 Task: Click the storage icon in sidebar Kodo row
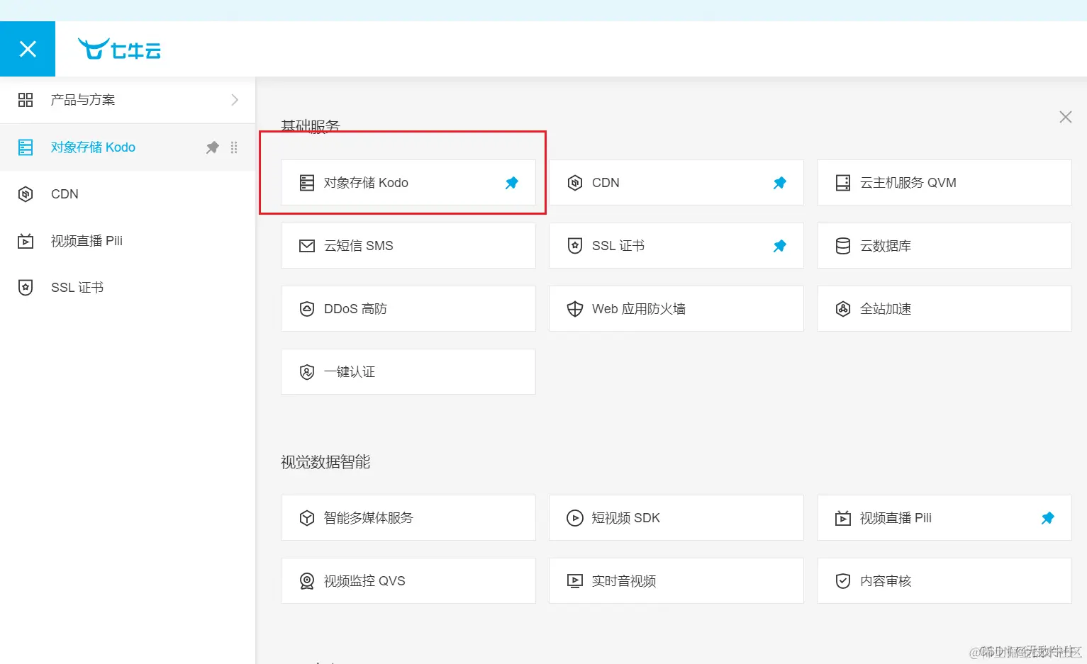26,147
